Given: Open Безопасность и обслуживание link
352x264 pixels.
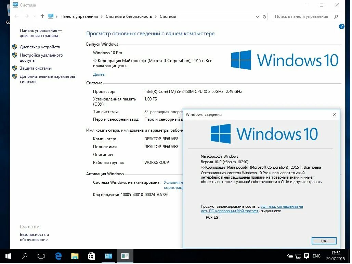Looking at the screenshot, I should tap(34, 237).
